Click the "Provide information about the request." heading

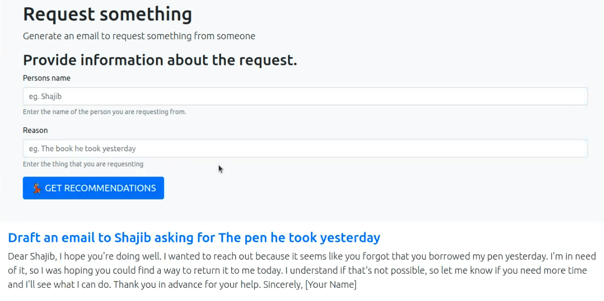pos(160,60)
